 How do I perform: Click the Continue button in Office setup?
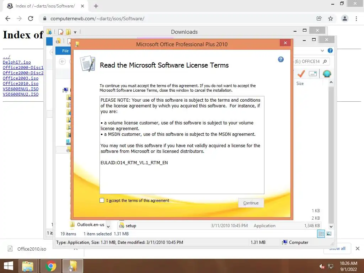click(251, 203)
